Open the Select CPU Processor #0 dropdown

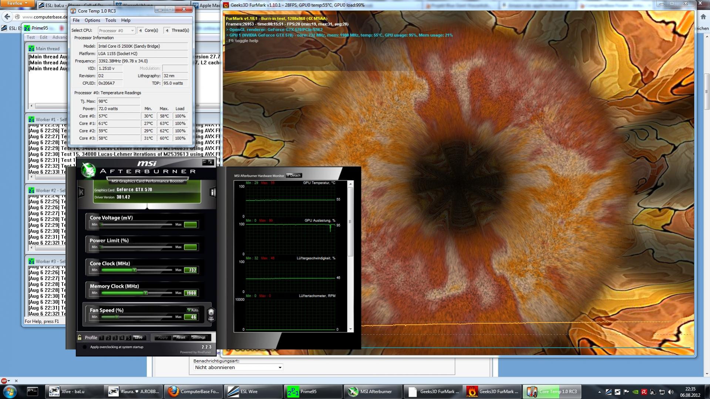point(117,30)
